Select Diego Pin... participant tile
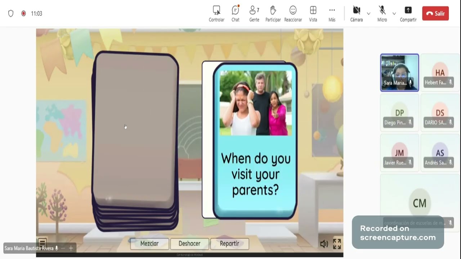 [399, 113]
